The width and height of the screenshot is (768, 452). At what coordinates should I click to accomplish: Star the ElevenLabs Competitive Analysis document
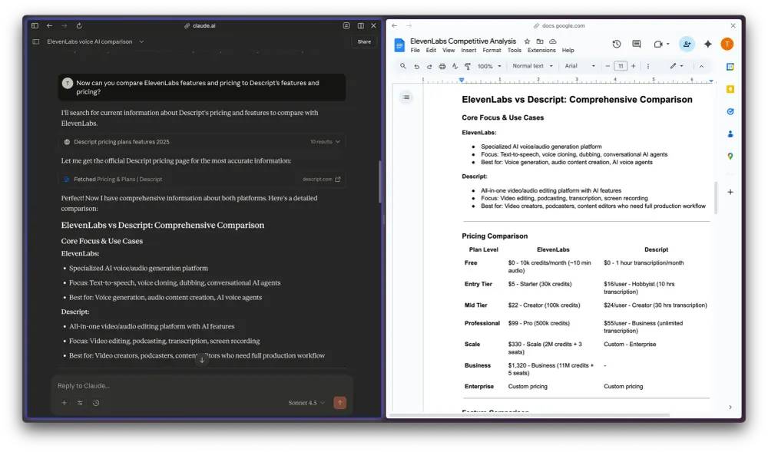point(527,41)
